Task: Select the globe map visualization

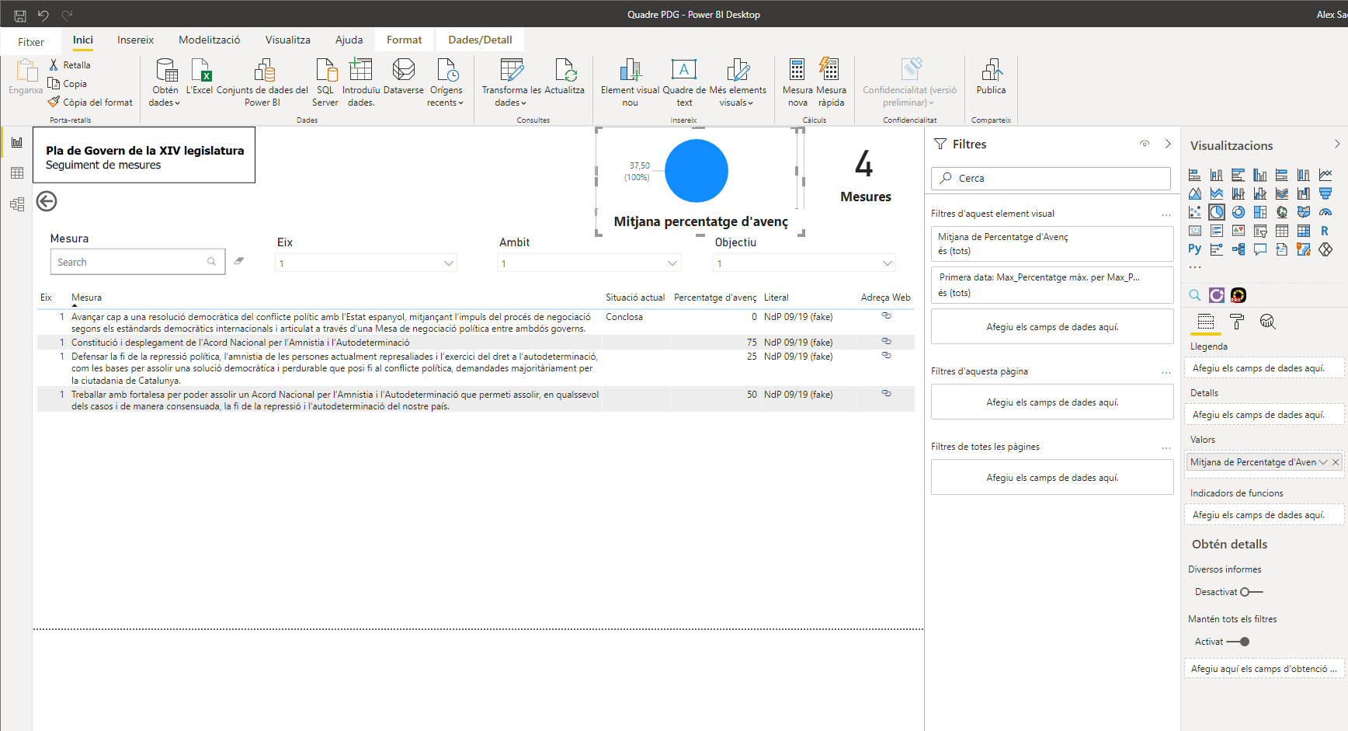Action: pos(1282,212)
